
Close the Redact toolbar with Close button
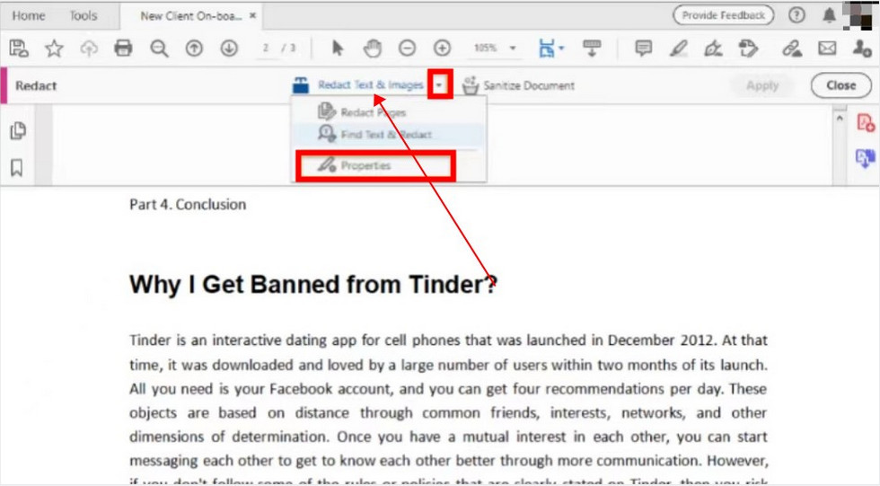(x=840, y=85)
